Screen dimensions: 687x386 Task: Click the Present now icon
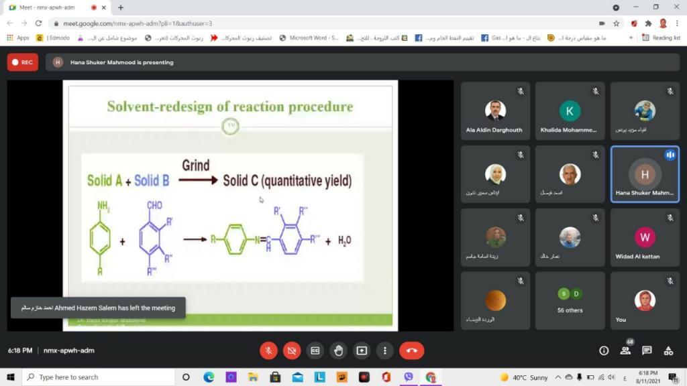pyautogui.click(x=362, y=350)
